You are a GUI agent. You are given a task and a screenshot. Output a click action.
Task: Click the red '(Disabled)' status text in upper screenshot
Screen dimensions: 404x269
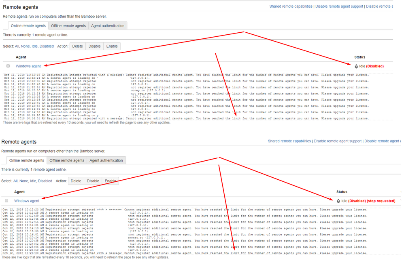click(375, 66)
